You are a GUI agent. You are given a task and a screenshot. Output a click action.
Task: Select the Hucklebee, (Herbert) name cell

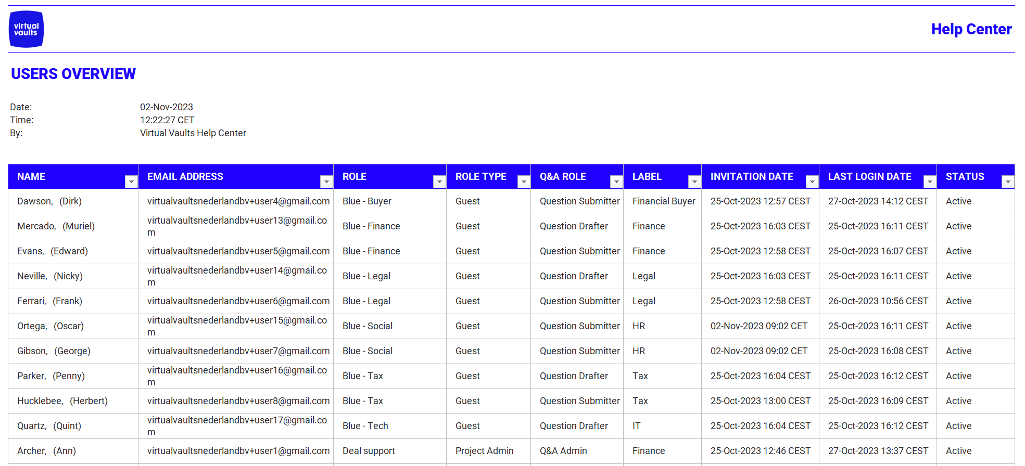pos(62,401)
